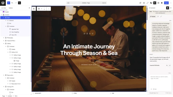This screenshot has width=173, height=97.
Task: Open the JavaScript code panel
Action: point(38,93)
